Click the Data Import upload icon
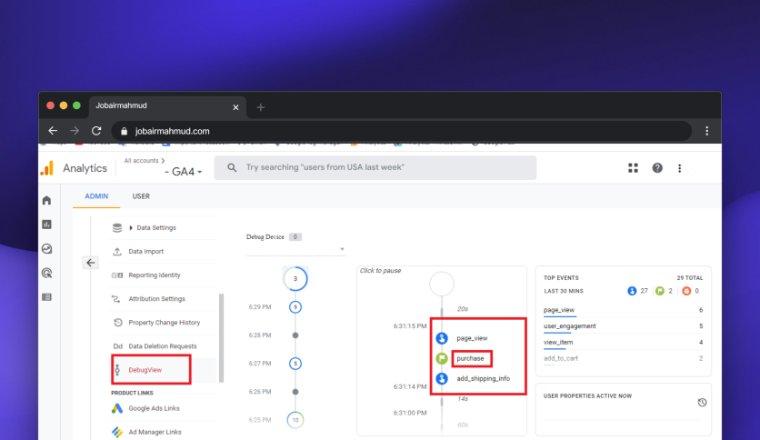Image resolution: width=760 pixels, height=440 pixels. pos(117,252)
